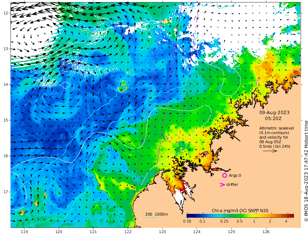Click the magenta drifter arrowhead legend symbol
The image size is (308, 238).
pyautogui.click(x=222, y=184)
